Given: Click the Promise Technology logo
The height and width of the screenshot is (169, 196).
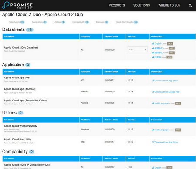Looking at the screenshot, I should pyautogui.click(x=17, y=5).
